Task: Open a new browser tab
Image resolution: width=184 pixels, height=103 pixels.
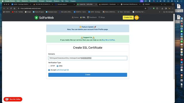Action: pyautogui.click(x=165, y=4)
